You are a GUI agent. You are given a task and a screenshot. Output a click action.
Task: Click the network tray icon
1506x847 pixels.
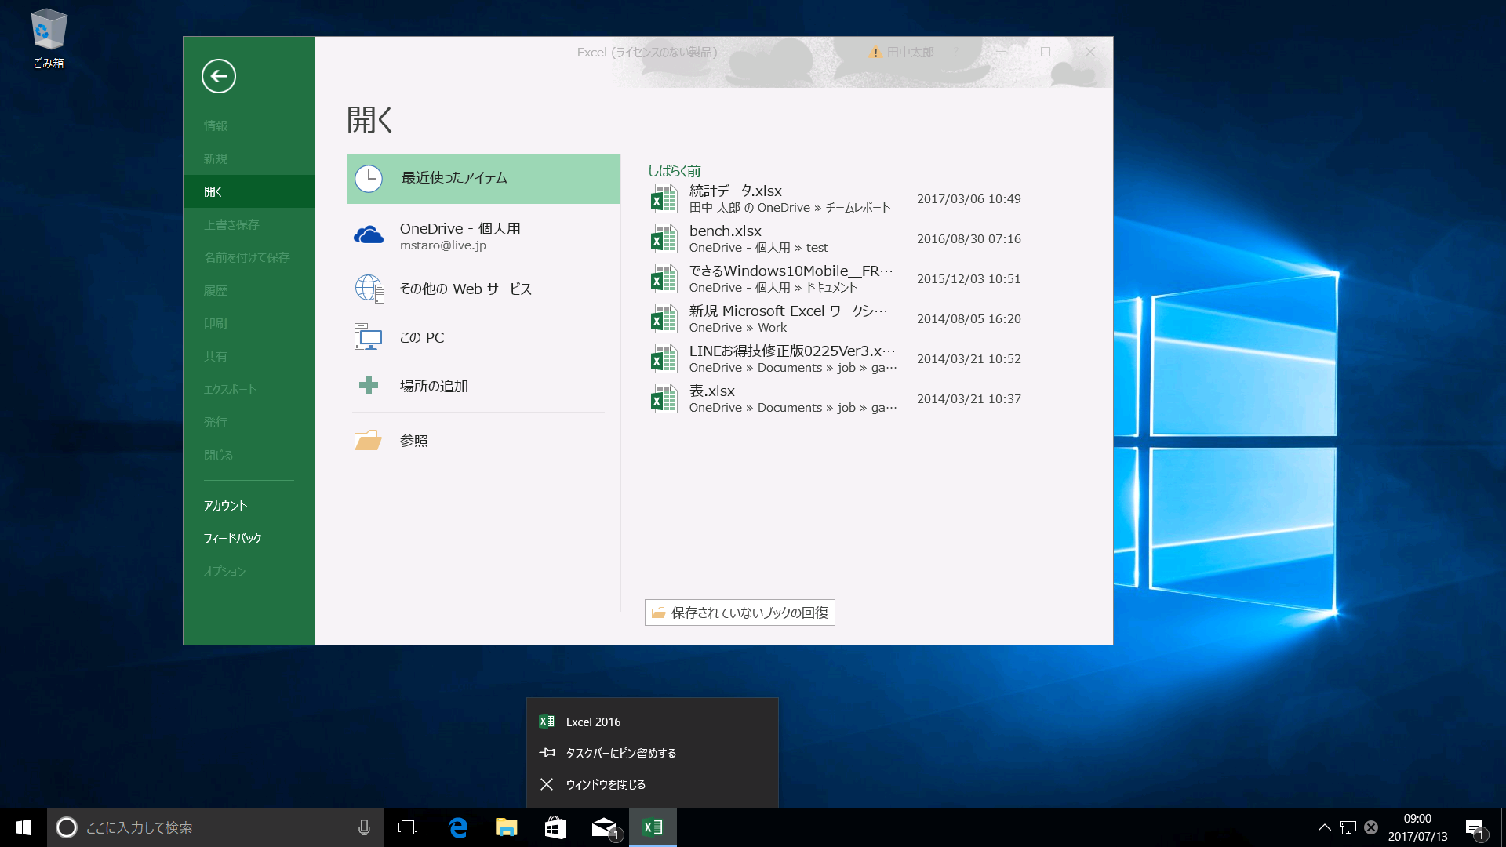coord(1348,827)
